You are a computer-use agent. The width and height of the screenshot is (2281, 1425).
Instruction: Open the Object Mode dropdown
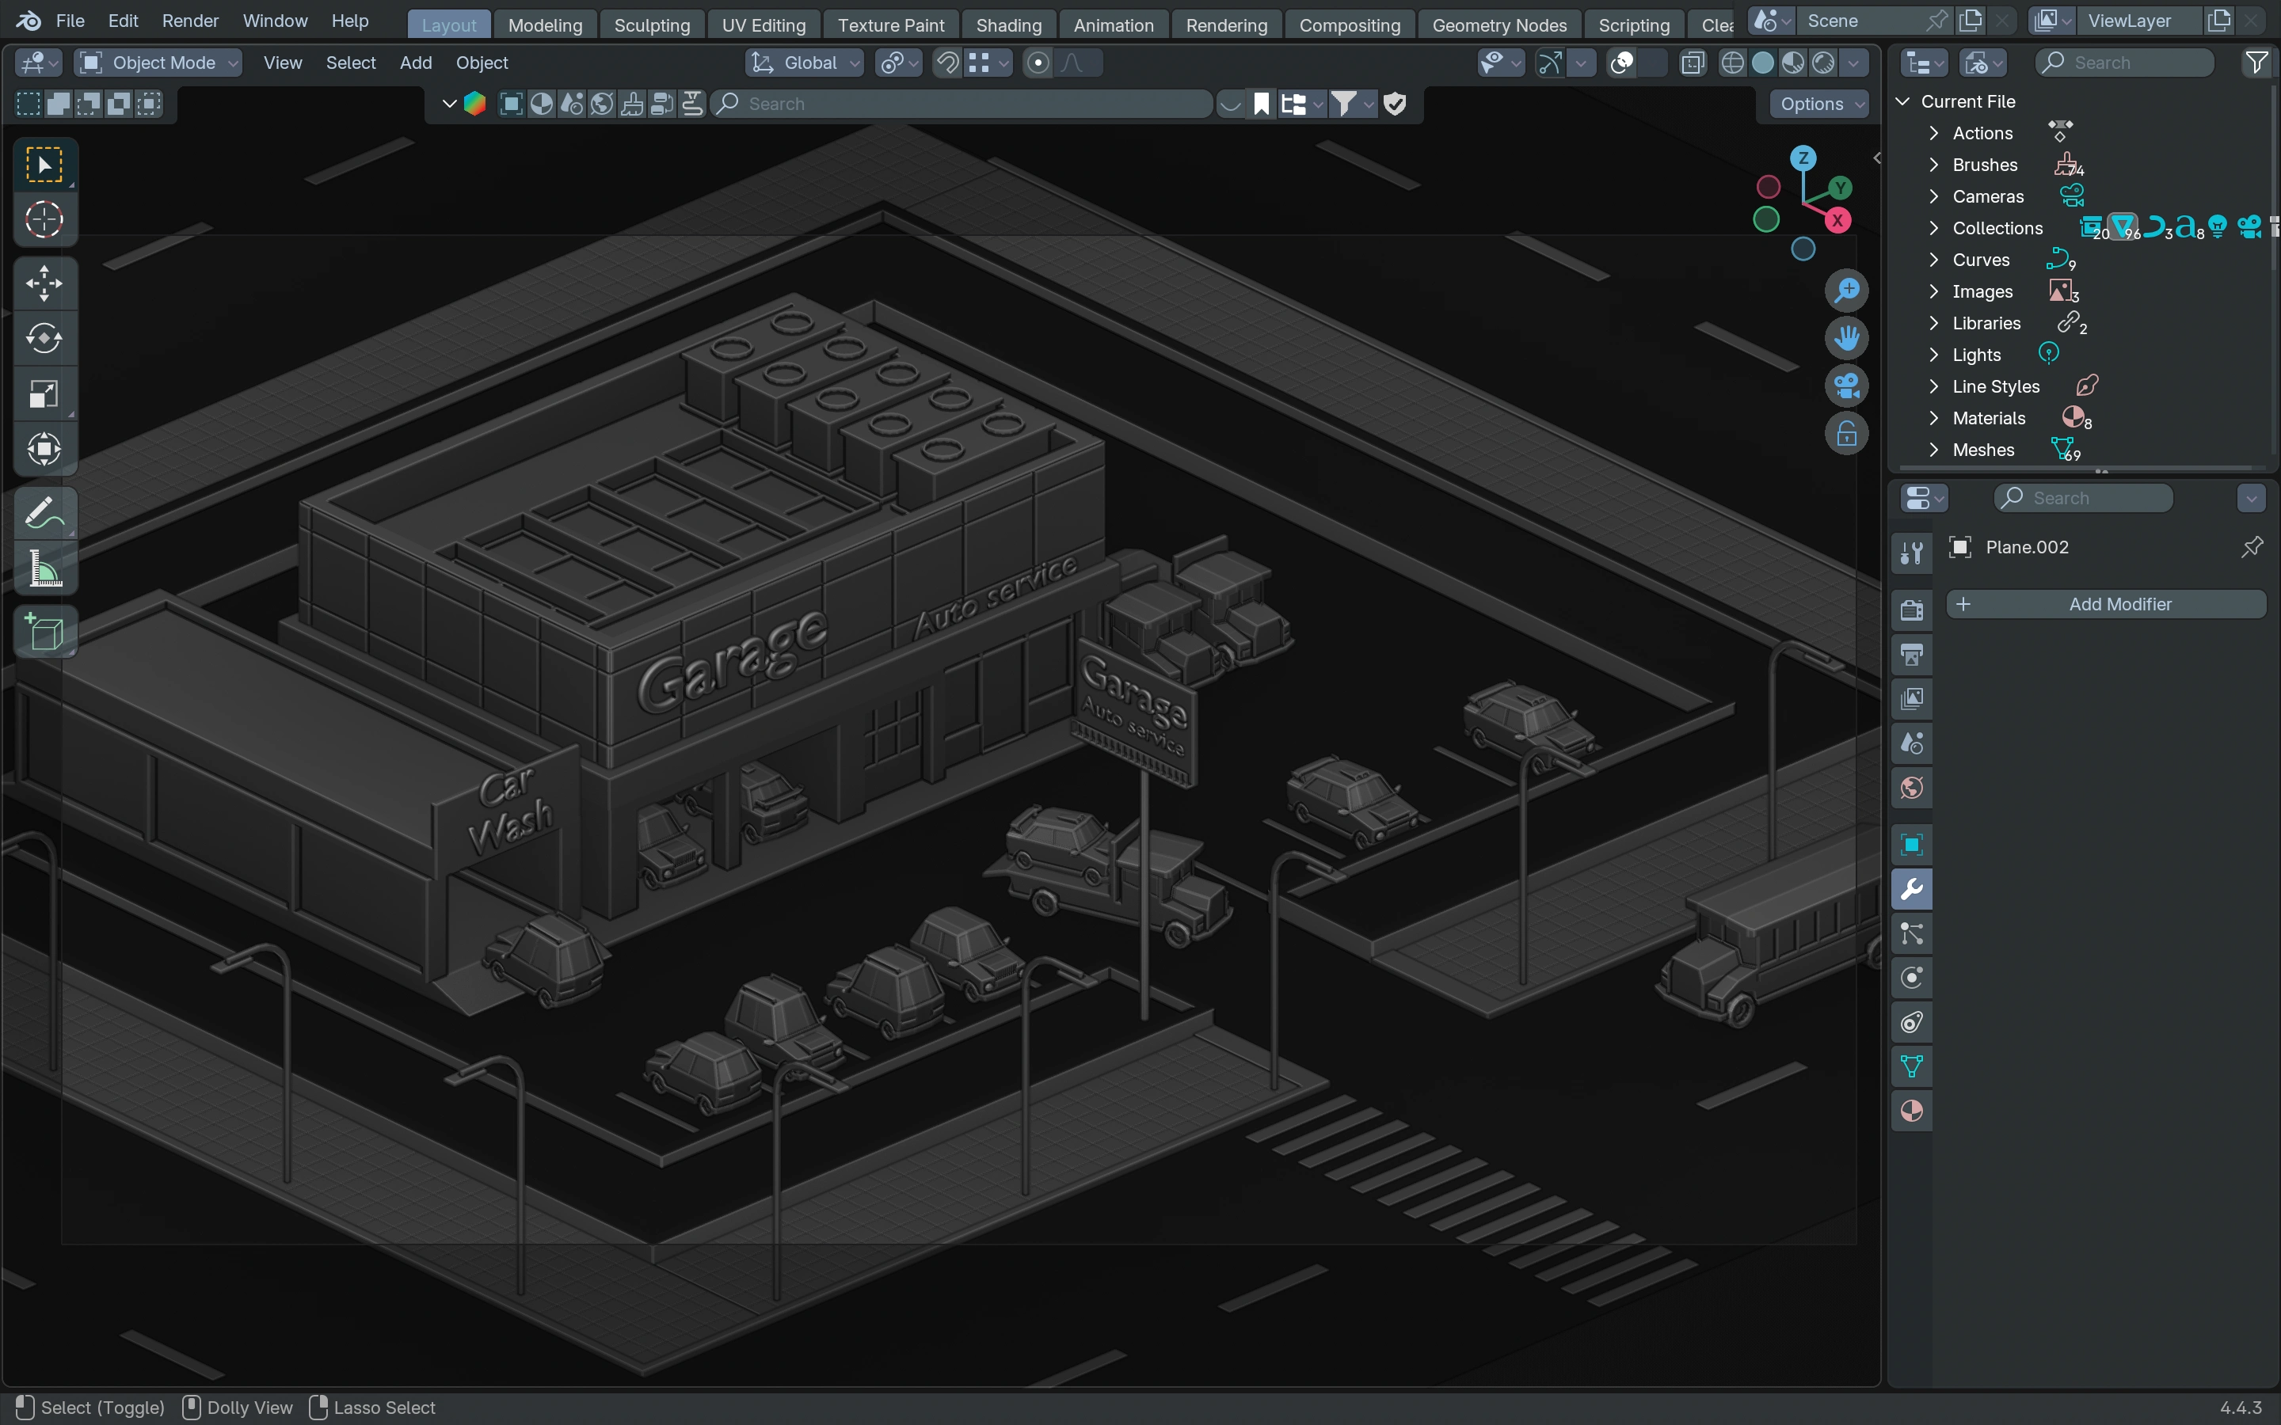click(158, 63)
